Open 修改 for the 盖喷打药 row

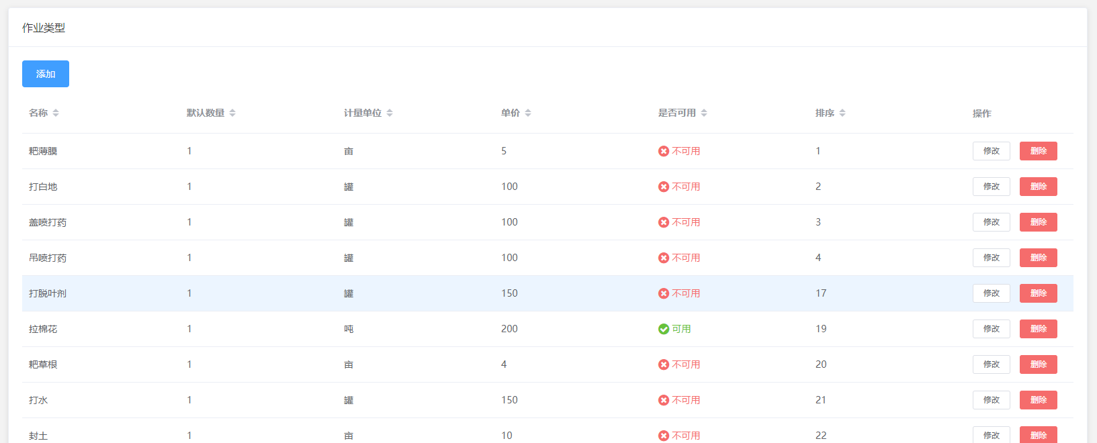coord(991,222)
